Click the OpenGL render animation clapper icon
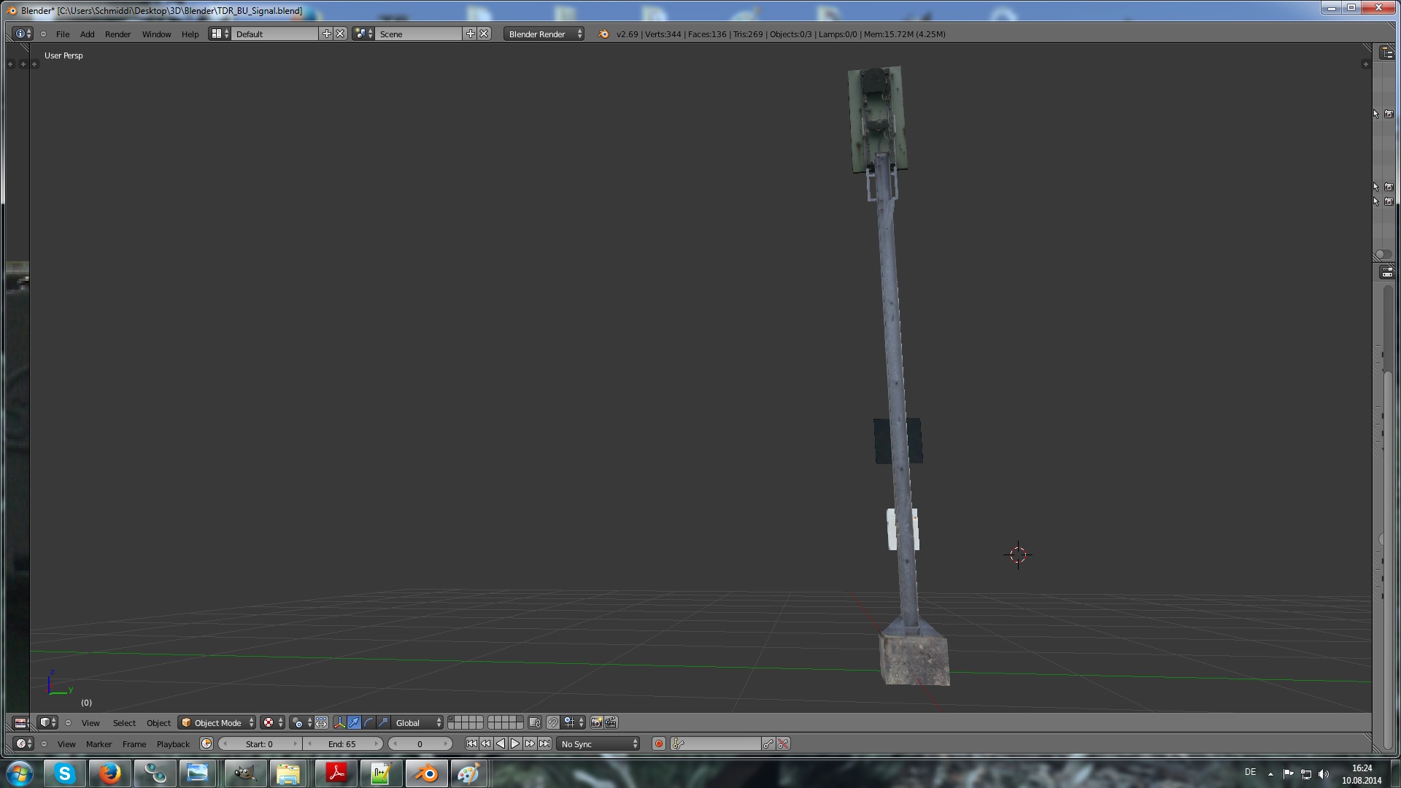This screenshot has height=788, width=1401. 611,722
